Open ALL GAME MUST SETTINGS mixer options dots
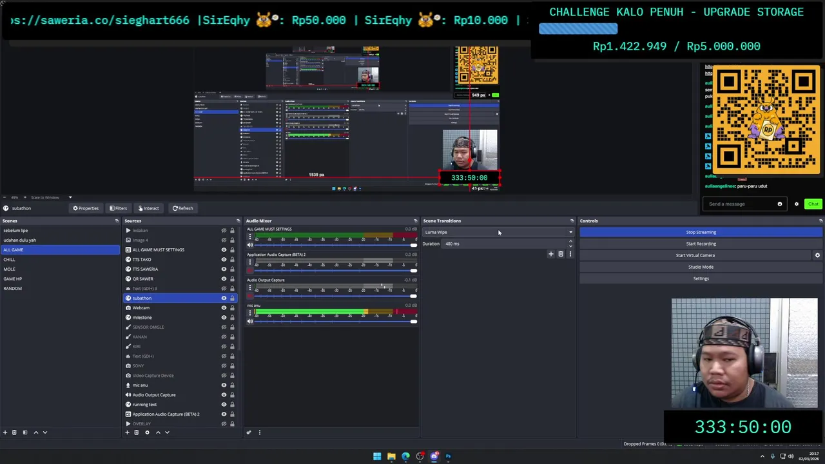This screenshot has height=464, width=825. pos(250,237)
